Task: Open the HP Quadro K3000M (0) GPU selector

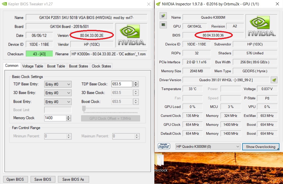Action: [x=208, y=146]
